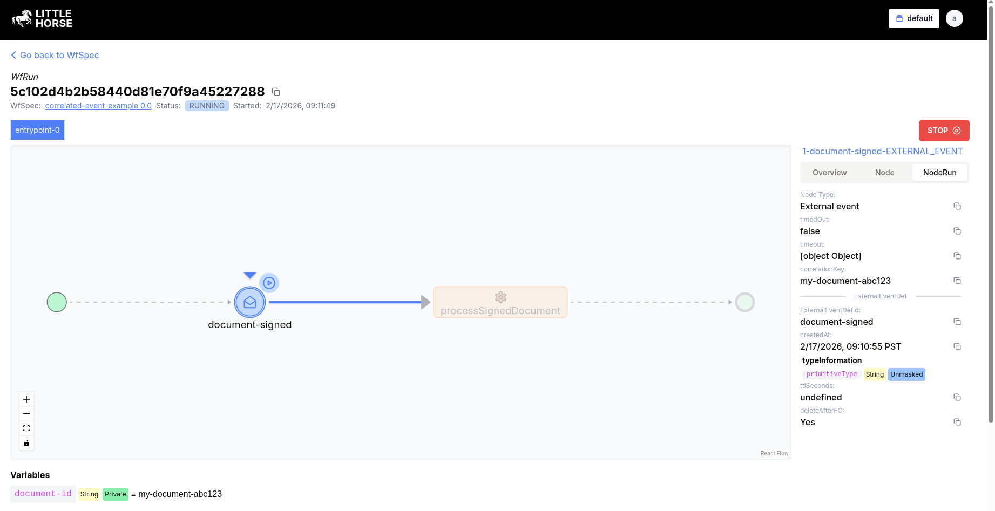Open the user avatar account menu
This screenshot has height=511, width=995.
tap(954, 18)
